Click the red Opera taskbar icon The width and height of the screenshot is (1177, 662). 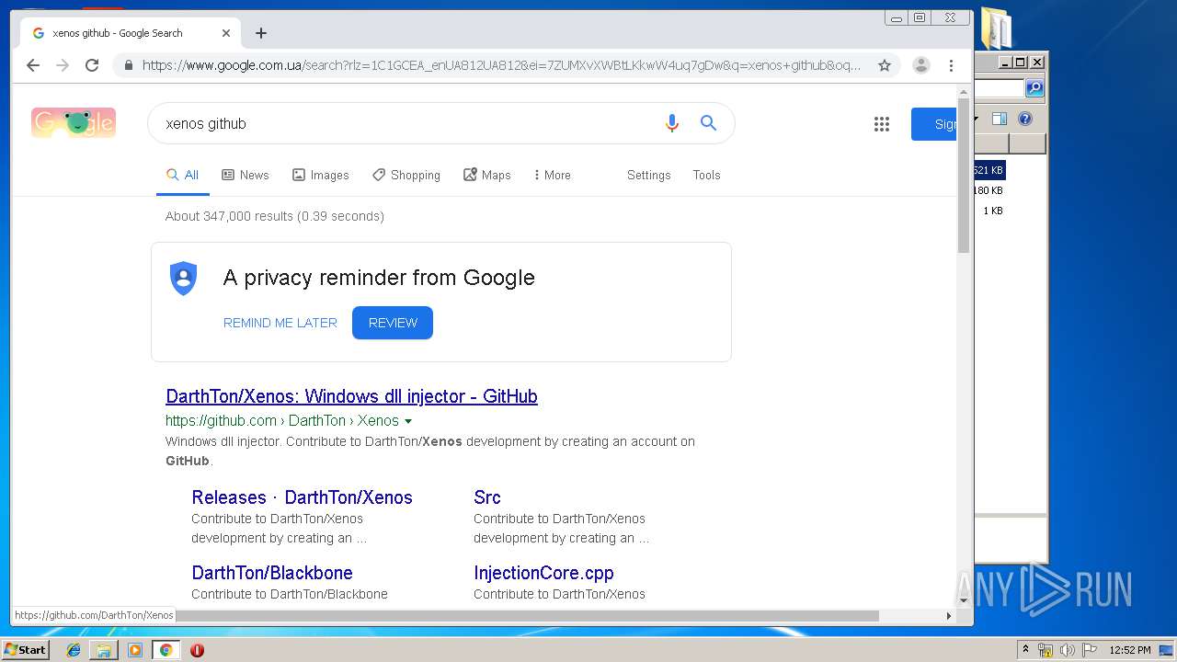[197, 650]
